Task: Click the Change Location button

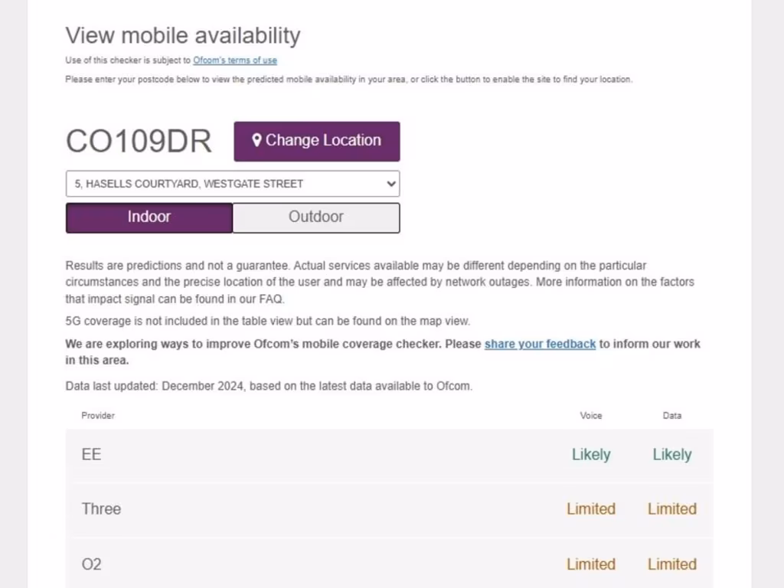Action: pos(317,141)
